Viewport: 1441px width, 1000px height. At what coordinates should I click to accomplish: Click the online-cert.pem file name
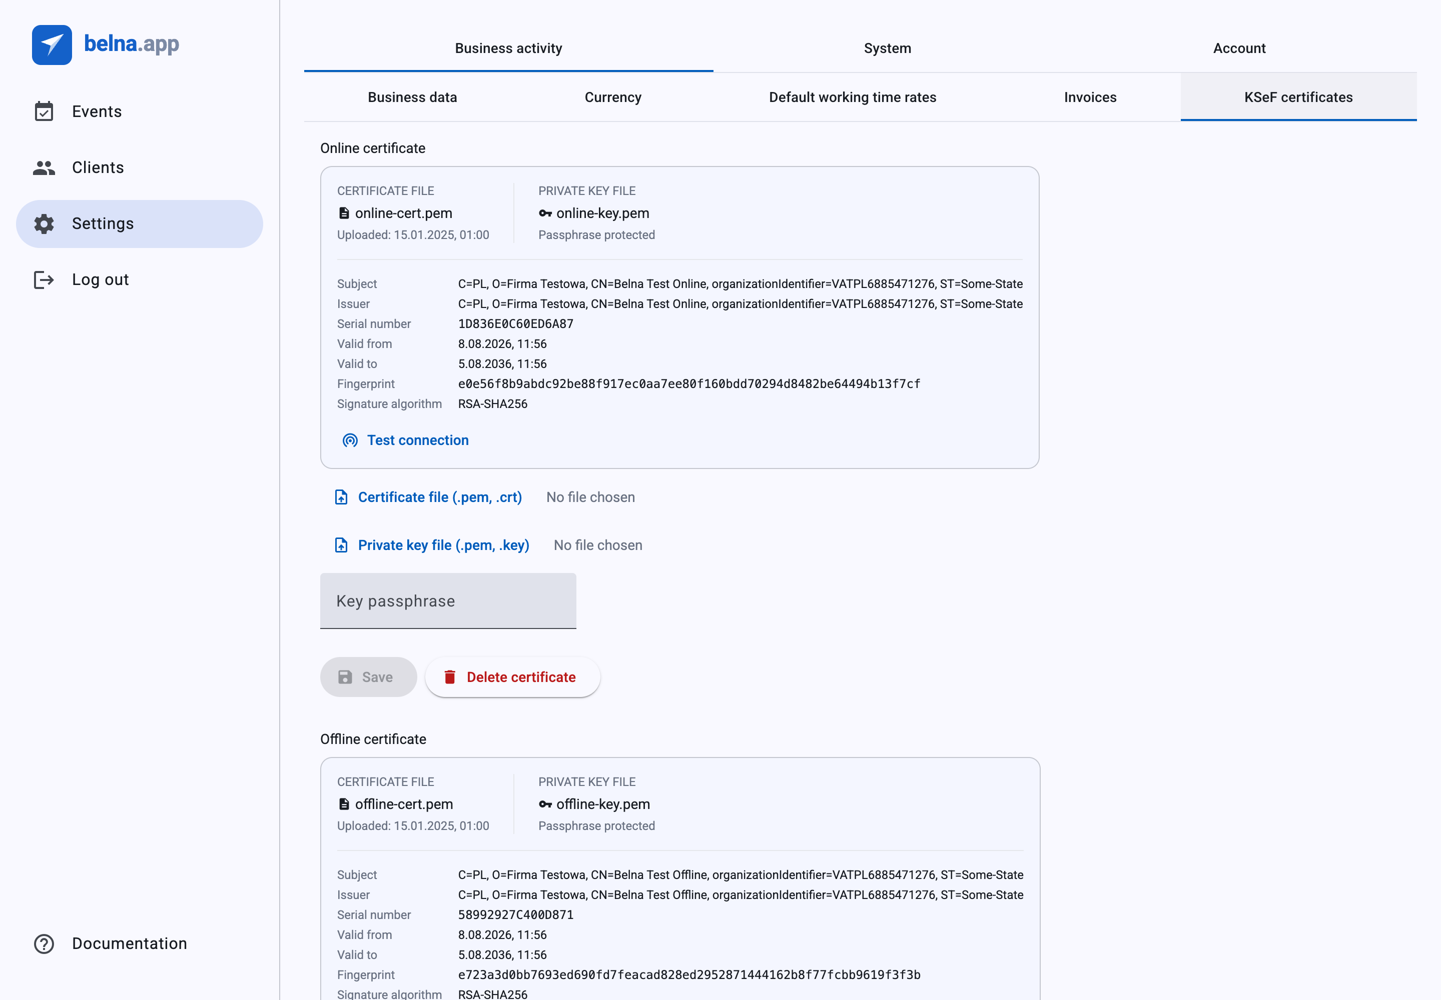[x=404, y=213]
